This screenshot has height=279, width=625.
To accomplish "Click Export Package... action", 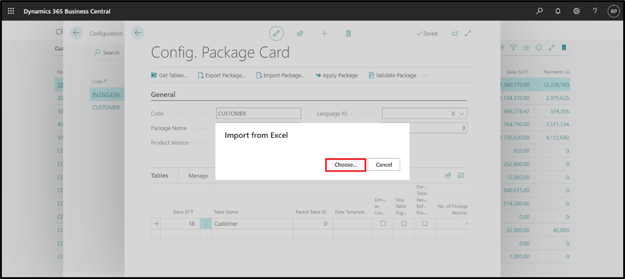I will 222,75.
